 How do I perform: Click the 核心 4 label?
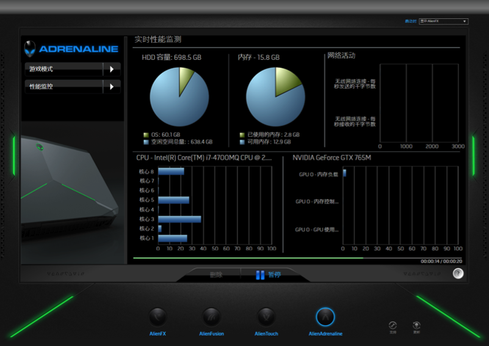point(147,210)
